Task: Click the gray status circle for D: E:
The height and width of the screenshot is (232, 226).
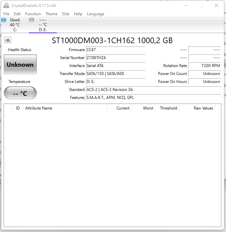Action: 32,20
